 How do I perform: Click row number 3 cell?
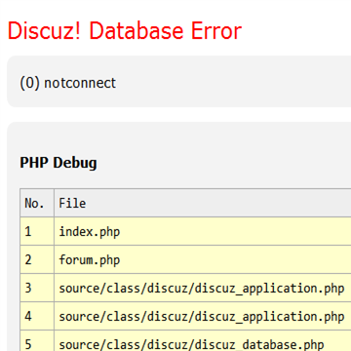point(37,288)
